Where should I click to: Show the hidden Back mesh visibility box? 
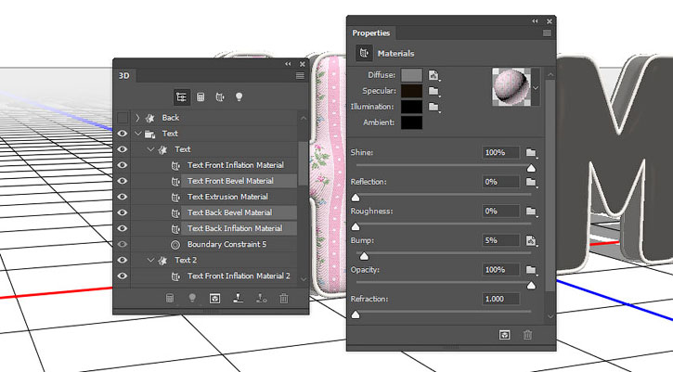(123, 118)
